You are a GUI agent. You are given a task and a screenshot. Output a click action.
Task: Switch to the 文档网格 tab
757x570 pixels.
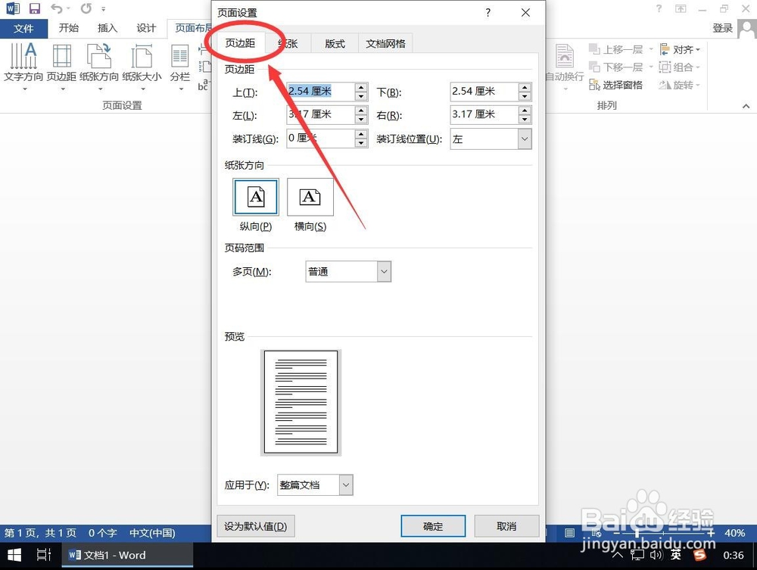[385, 43]
